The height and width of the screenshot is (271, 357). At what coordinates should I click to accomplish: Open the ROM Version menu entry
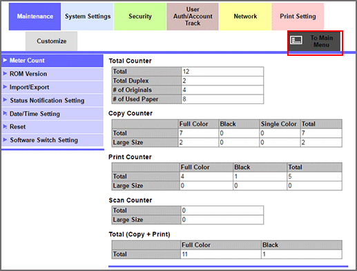coord(52,74)
